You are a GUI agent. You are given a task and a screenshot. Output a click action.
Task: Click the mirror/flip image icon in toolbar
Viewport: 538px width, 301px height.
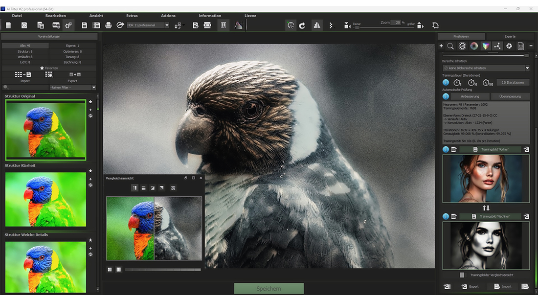click(x=316, y=25)
